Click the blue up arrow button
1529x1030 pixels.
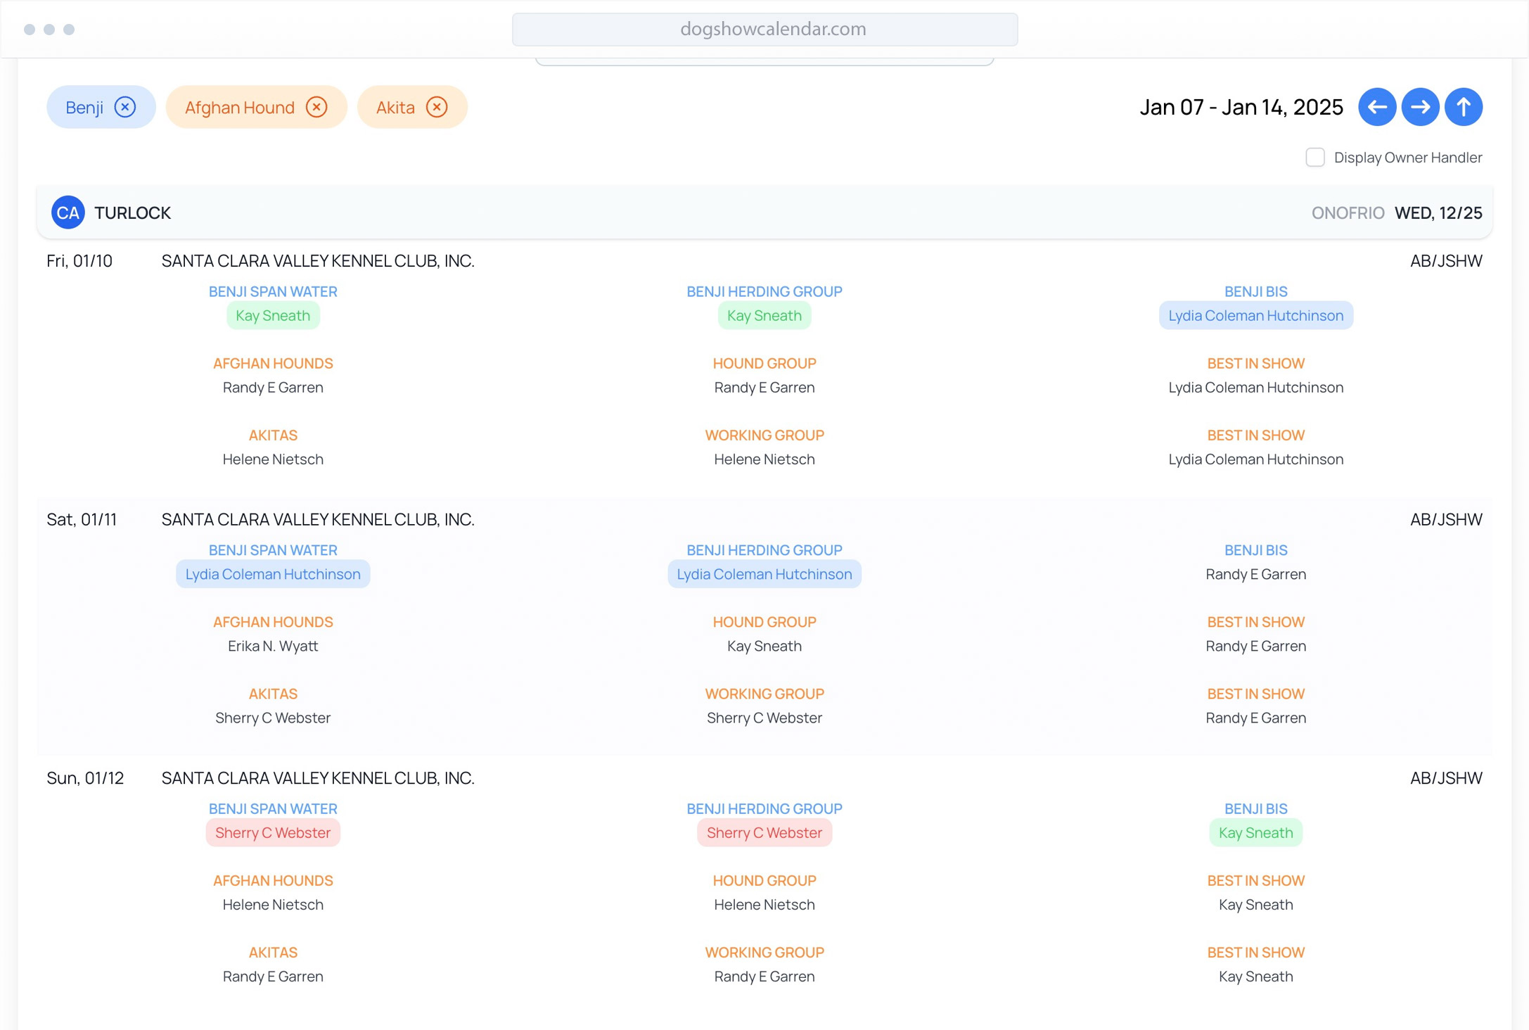1463,107
